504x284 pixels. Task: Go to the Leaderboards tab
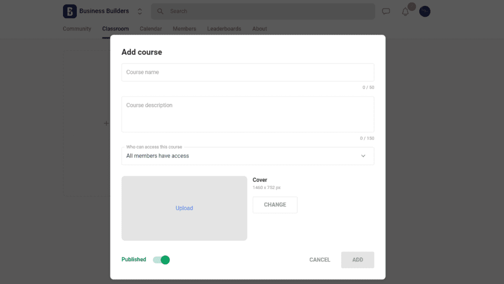point(224,29)
